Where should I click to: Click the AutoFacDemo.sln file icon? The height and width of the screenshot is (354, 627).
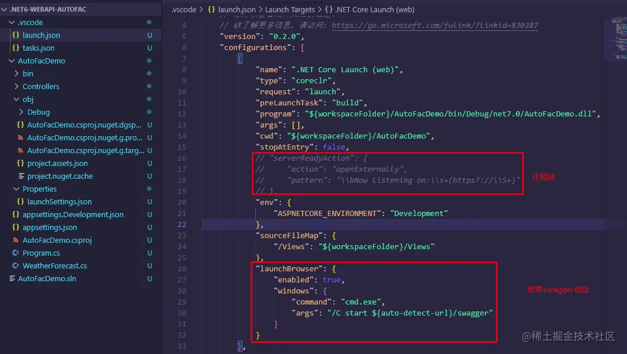[x=12, y=278]
